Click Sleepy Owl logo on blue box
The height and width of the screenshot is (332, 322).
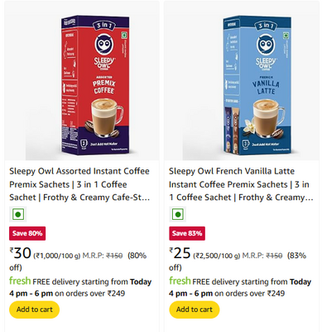[266, 52]
